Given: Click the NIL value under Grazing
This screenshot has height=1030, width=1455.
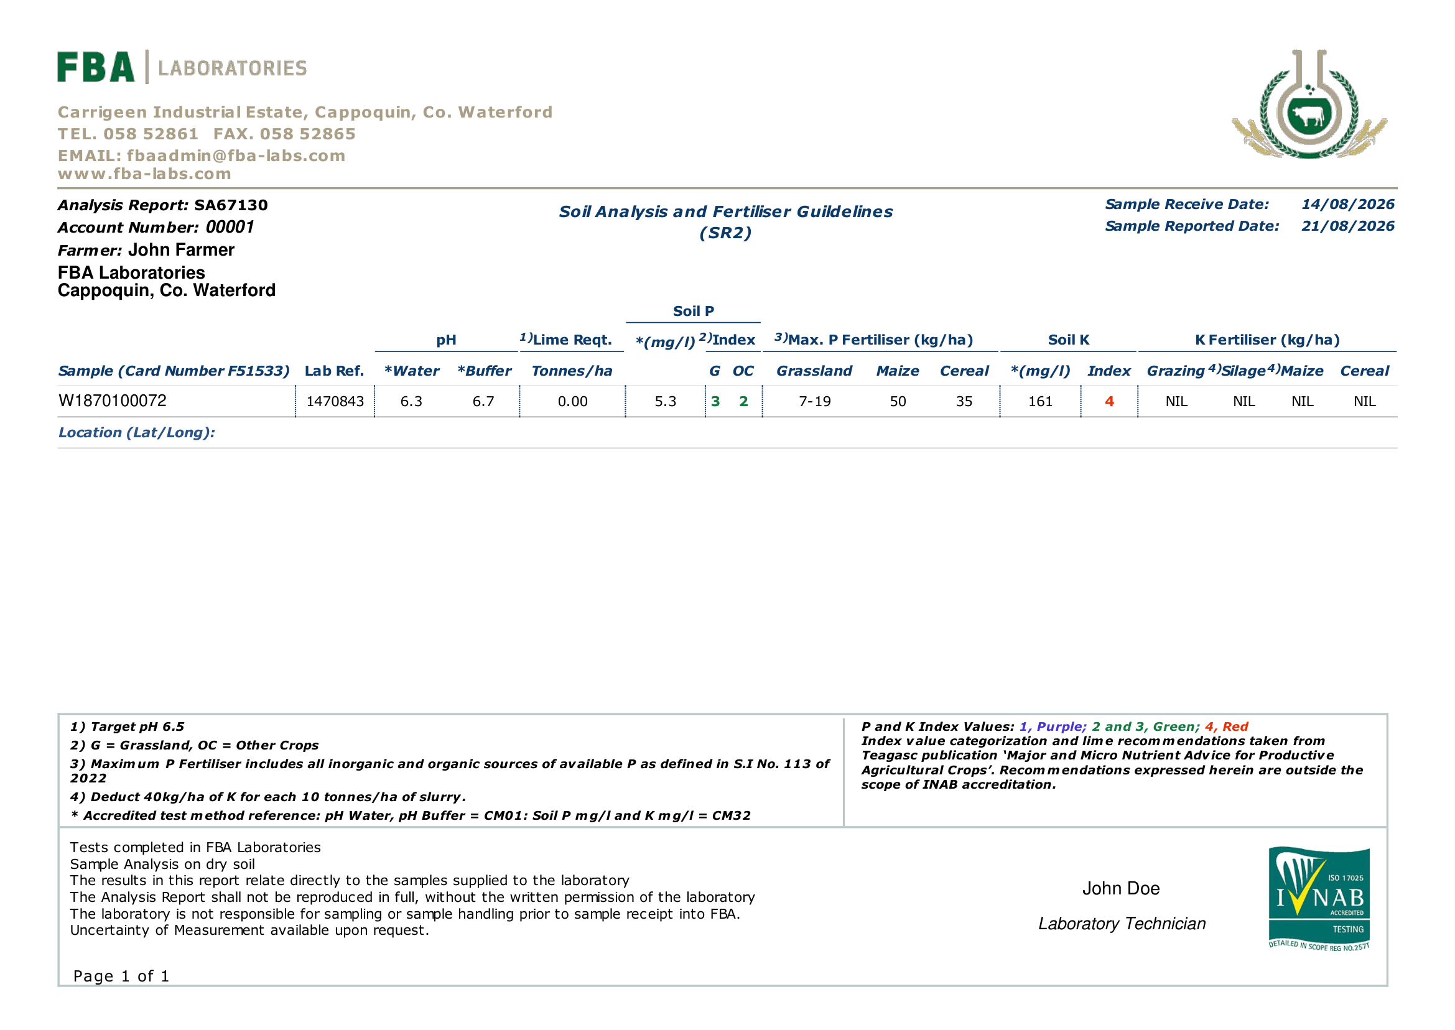Looking at the screenshot, I should click(1176, 401).
